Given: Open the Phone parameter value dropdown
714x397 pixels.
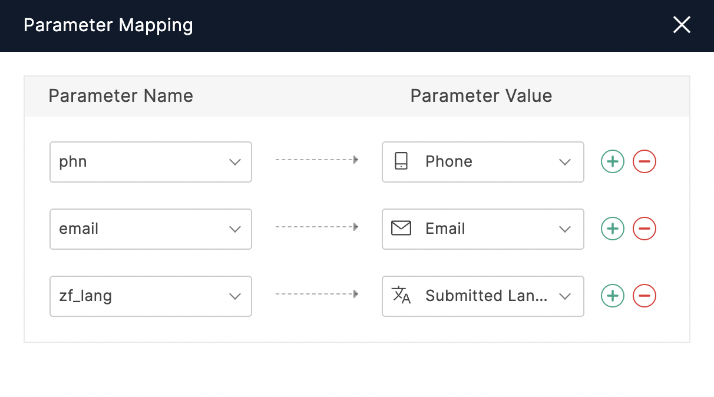Looking at the screenshot, I should [x=483, y=161].
